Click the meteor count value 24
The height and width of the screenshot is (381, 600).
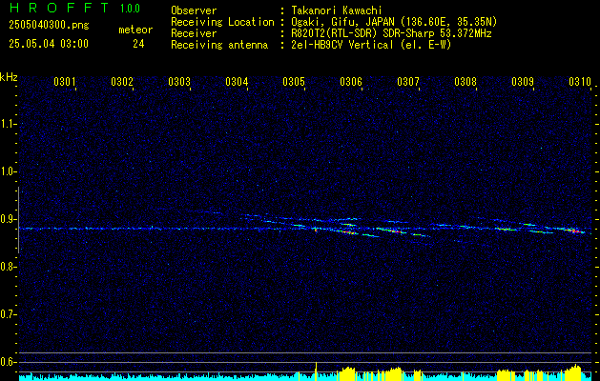138,44
